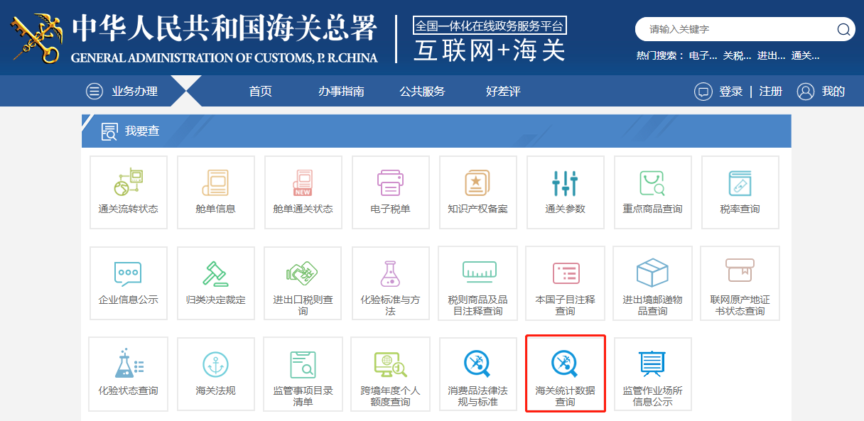Open 重点商品查询 shopping bag tile
864x421 pixels.
tap(653, 192)
